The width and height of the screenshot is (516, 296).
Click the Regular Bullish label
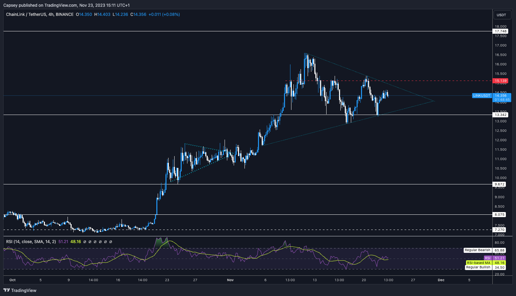[x=478, y=267]
